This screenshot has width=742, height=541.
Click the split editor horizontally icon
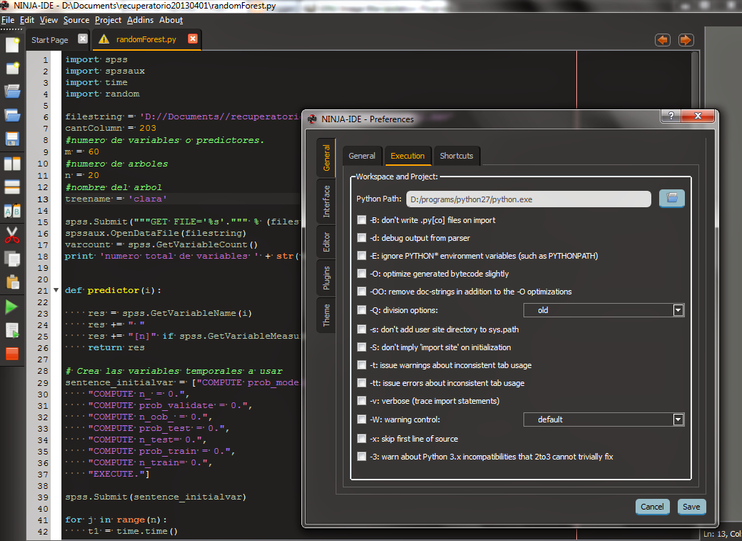tap(12, 187)
